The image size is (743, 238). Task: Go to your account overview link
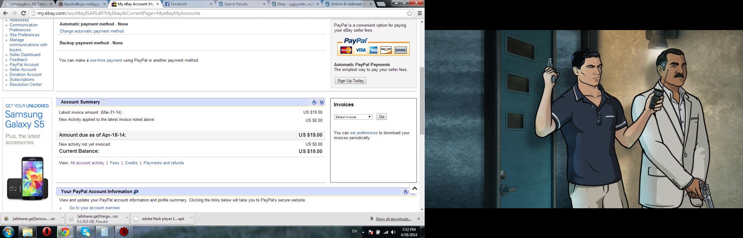(x=95, y=208)
